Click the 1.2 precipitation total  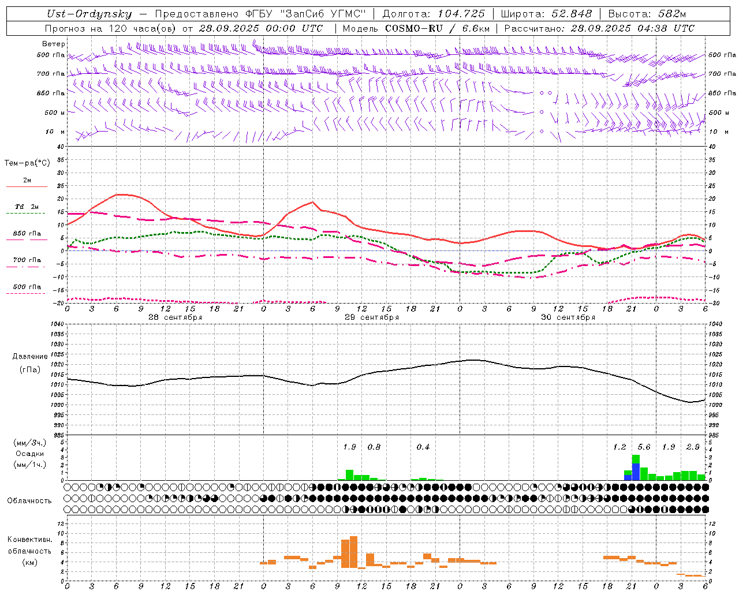click(619, 447)
